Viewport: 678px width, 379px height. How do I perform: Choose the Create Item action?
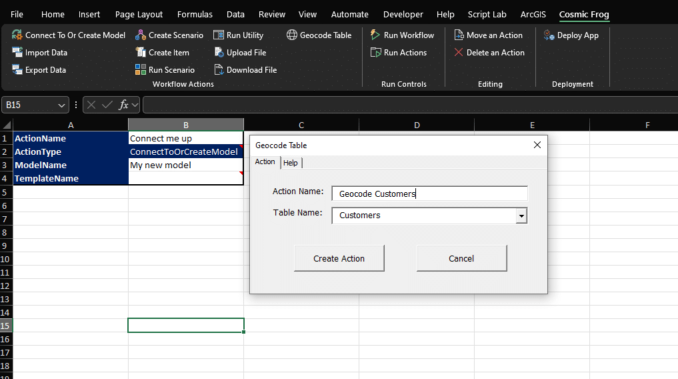(162, 52)
